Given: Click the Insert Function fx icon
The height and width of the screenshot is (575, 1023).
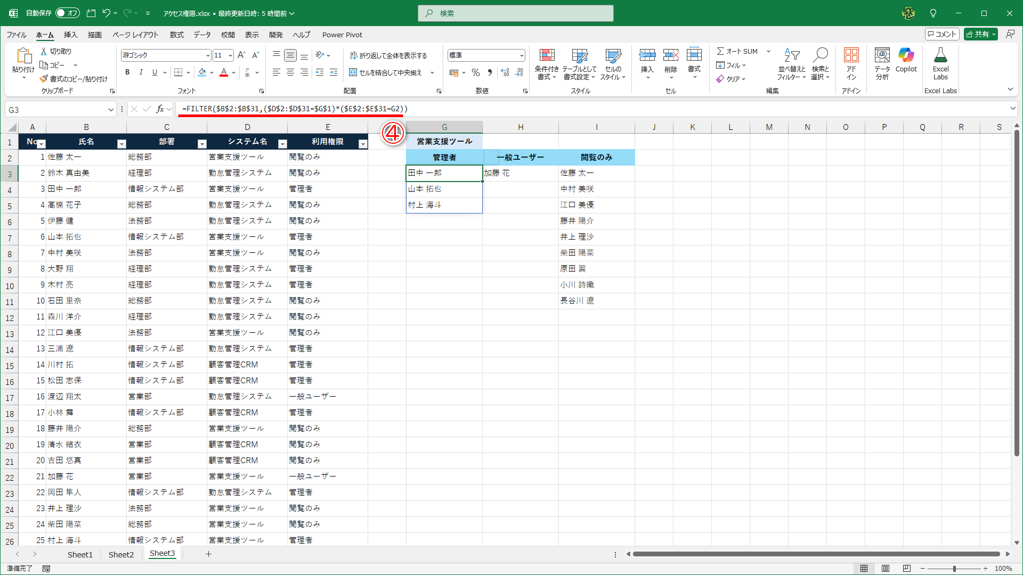Looking at the screenshot, I should click(x=160, y=109).
